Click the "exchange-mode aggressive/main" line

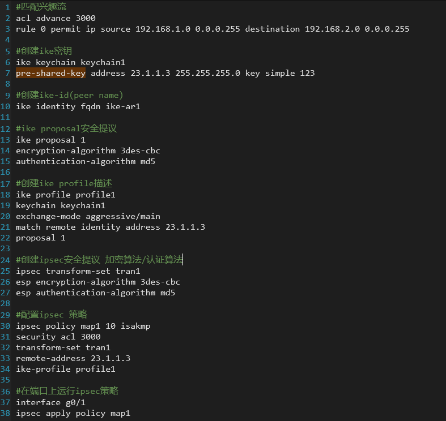(x=88, y=216)
